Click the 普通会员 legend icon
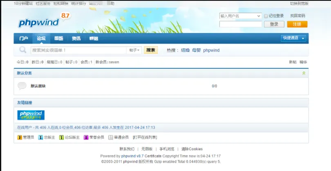Image resolution: width=331 pixels, height=171 pixels. (x=111, y=138)
